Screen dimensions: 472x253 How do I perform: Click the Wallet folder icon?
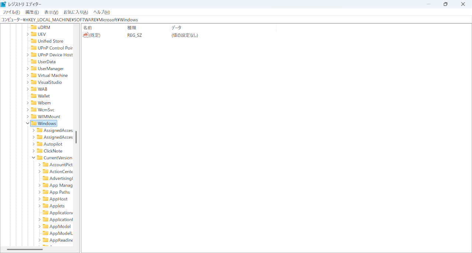tap(34, 96)
